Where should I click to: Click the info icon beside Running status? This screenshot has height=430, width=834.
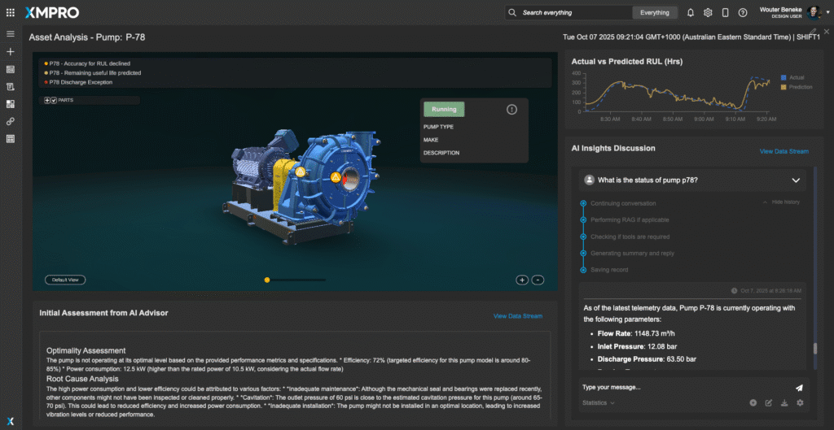point(511,110)
